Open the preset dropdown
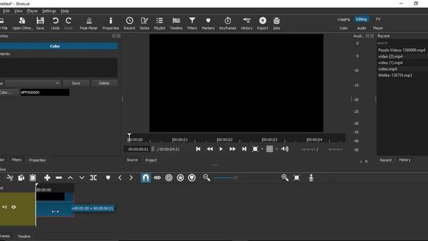This screenshot has height=241, width=428. 33,83
